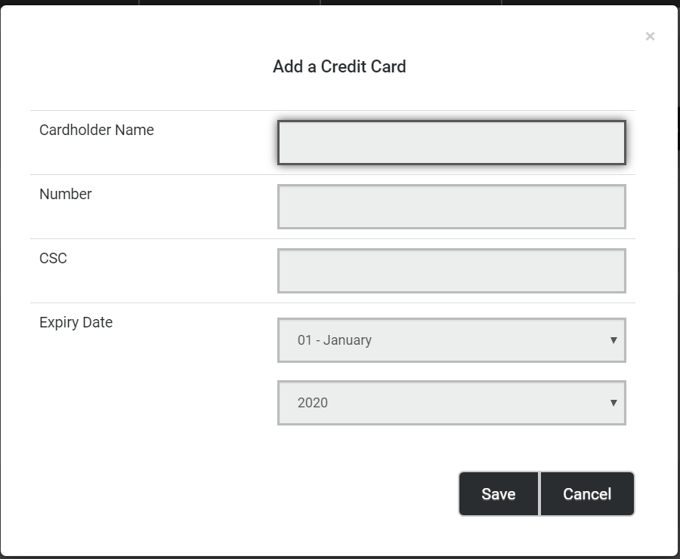Save the credit card details

point(499,493)
